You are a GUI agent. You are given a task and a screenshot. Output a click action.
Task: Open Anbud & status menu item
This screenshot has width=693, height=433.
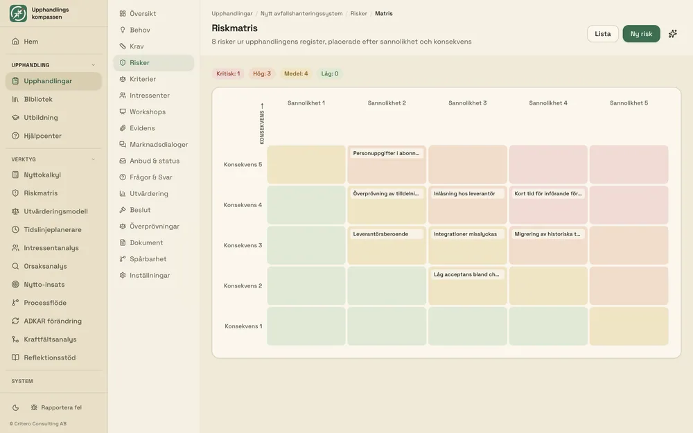[x=153, y=161]
